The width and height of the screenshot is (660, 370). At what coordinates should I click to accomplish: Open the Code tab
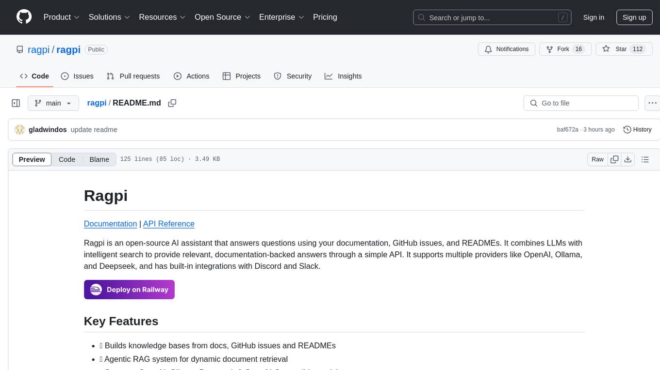pos(34,76)
